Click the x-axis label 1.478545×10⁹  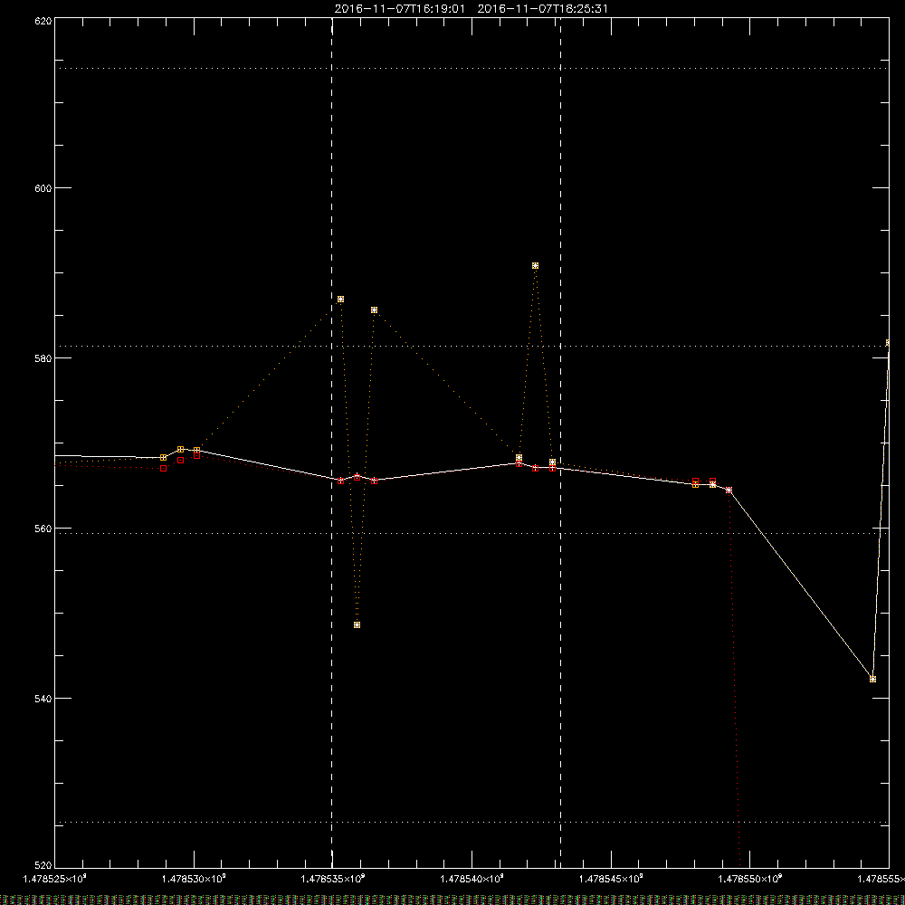point(611,879)
